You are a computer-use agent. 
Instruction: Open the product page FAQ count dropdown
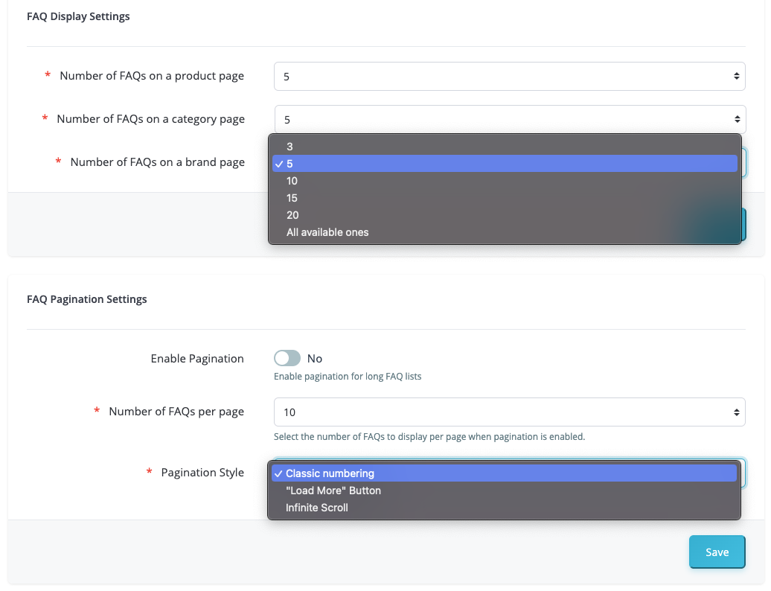point(509,76)
